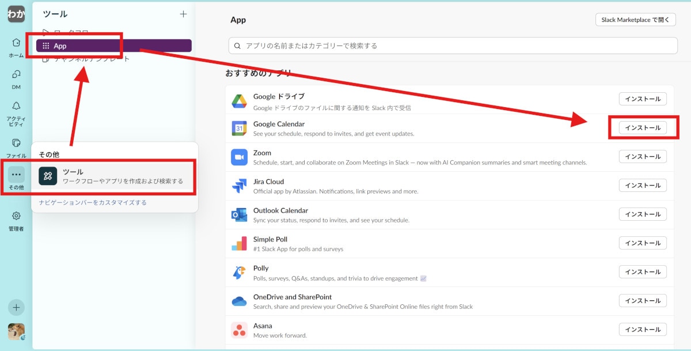The width and height of the screenshot is (691, 351).
Task: Open the Activity bell icon
Action: point(16,106)
